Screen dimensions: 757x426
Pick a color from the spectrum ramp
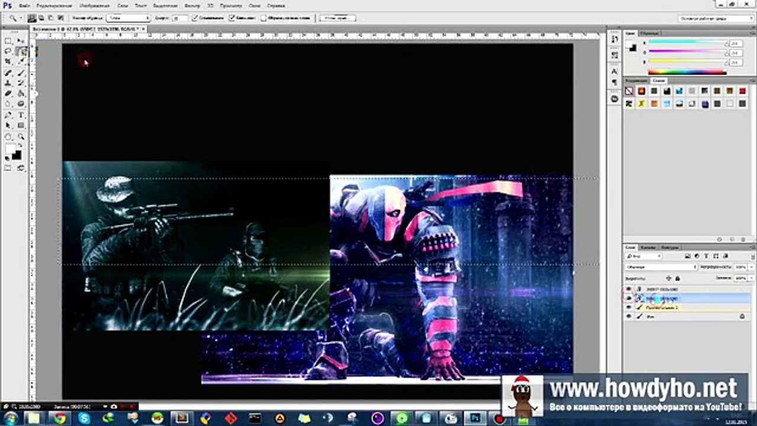(x=687, y=72)
